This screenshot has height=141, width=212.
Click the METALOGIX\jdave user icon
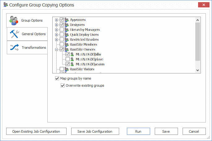pos(72,59)
